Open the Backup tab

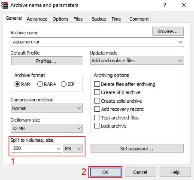pyautogui.click(x=99, y=19)
